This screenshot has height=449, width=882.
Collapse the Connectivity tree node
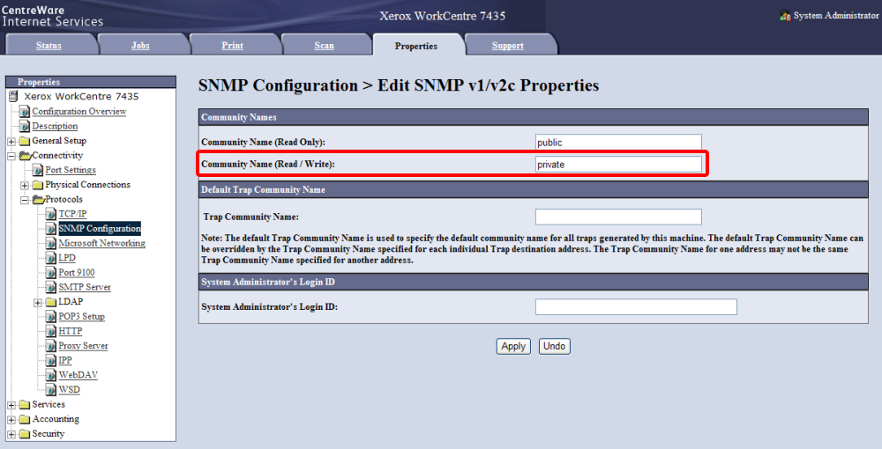(11, 156)
